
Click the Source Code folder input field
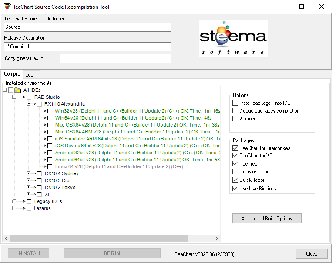[x=87, y=27]
